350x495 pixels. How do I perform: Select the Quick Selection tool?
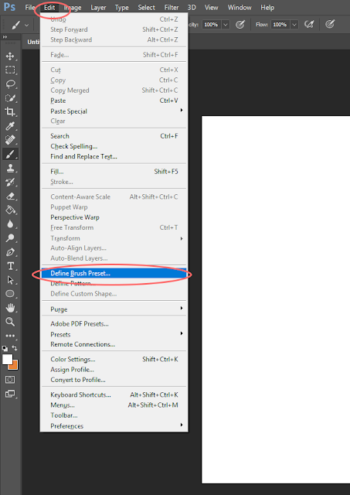(x=10, y=98)
